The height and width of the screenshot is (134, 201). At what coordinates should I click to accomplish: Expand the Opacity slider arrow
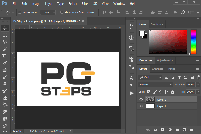198,85
